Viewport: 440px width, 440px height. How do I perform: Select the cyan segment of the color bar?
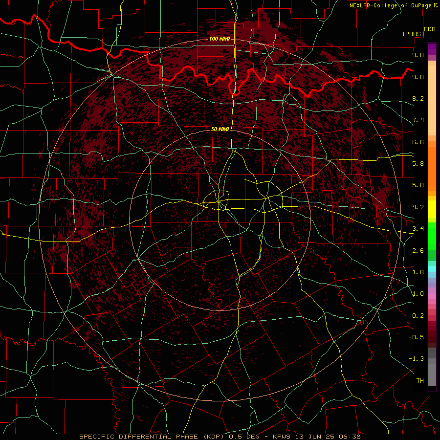(x=432, y=269)
